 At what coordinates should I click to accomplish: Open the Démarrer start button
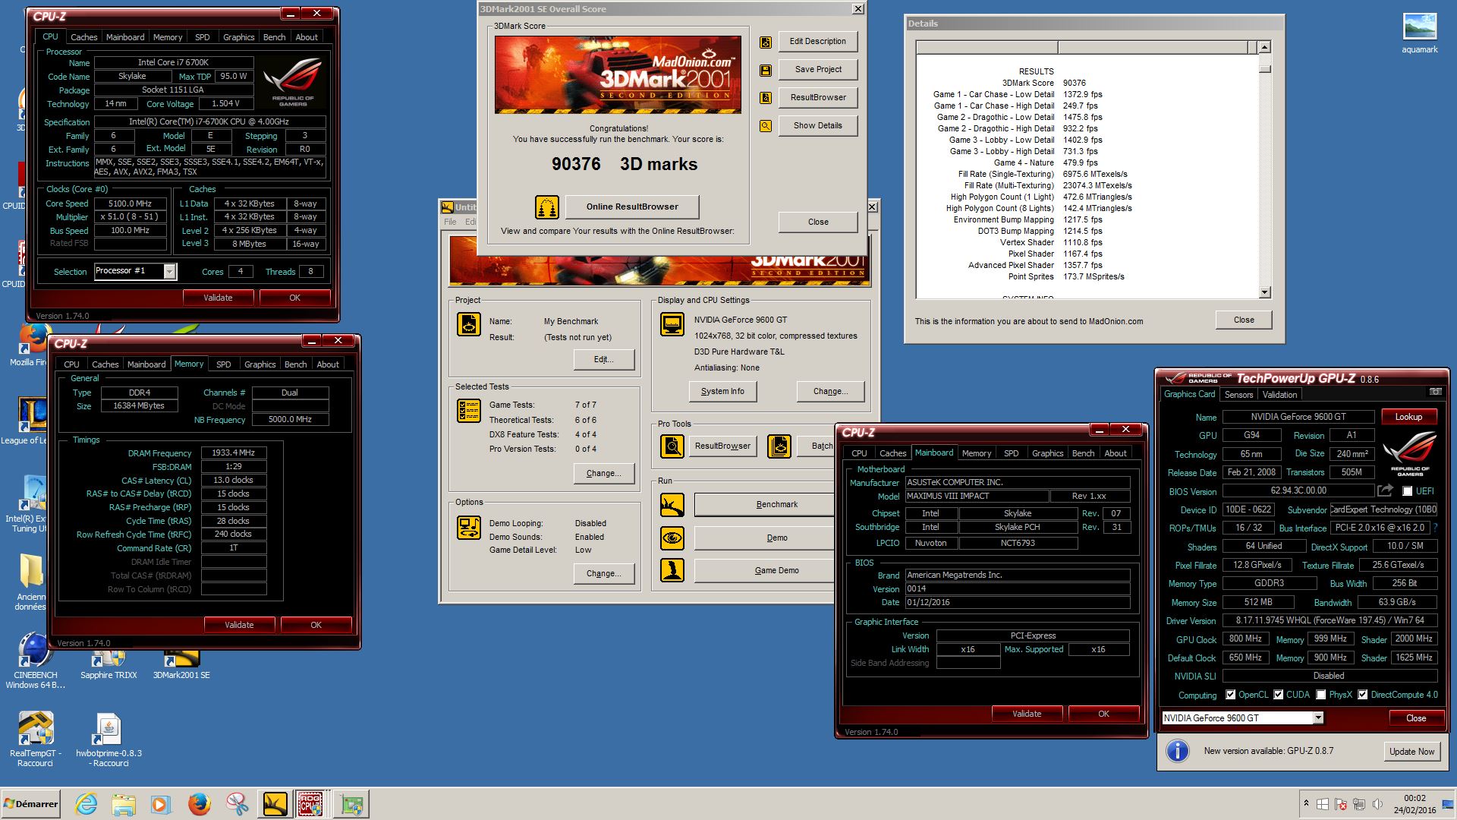(31, 804)
